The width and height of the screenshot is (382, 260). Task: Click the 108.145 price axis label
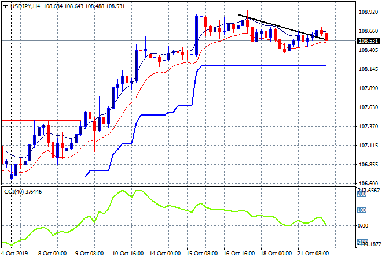368,69
